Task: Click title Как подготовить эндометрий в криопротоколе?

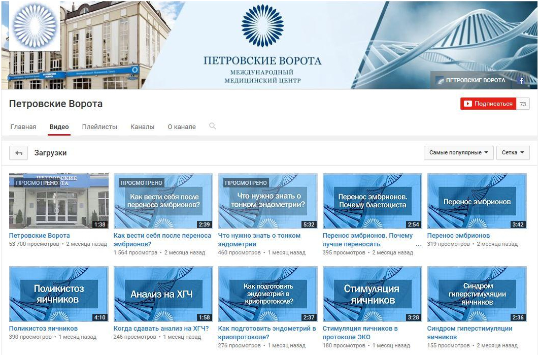Action: 267,333
